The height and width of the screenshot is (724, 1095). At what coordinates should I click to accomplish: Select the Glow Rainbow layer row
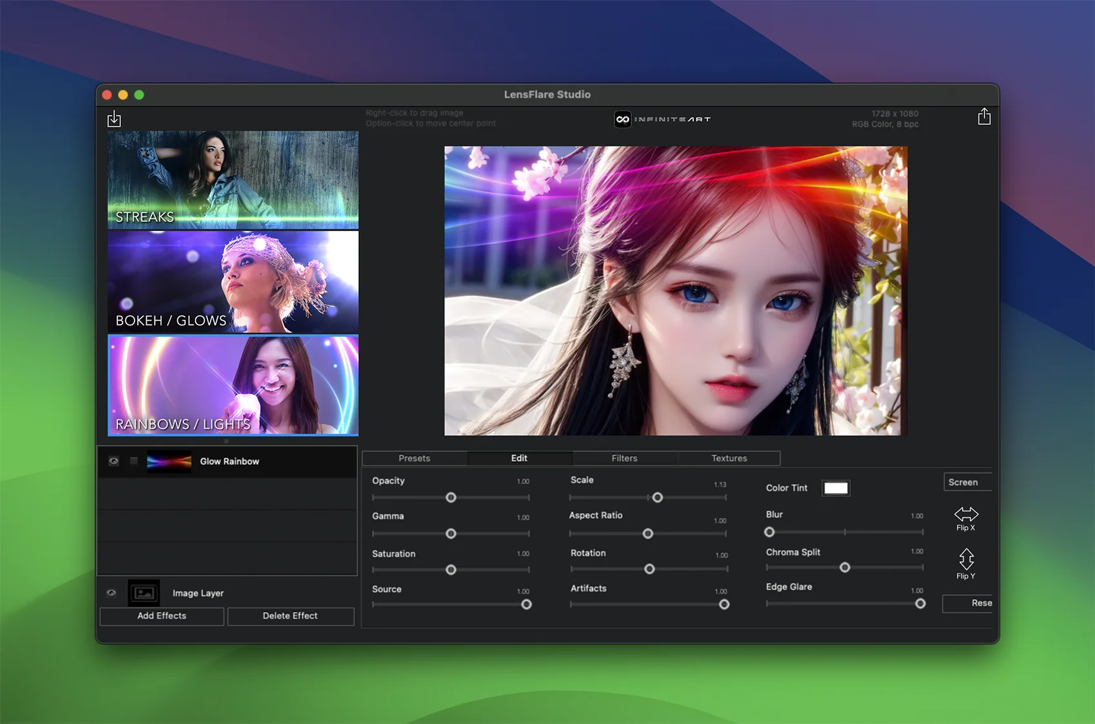(227, 461)
